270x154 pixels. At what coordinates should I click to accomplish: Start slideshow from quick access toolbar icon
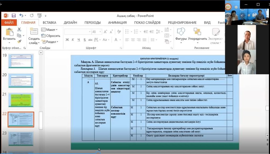[x=40, y=16]
